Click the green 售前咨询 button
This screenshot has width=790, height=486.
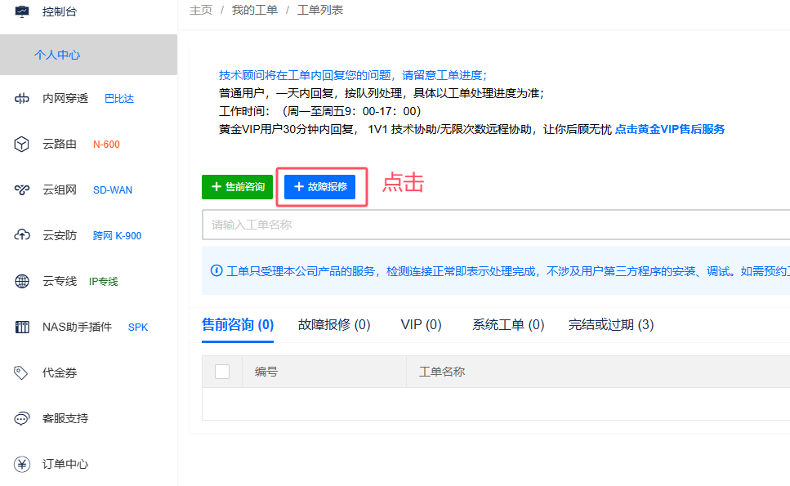237,187
